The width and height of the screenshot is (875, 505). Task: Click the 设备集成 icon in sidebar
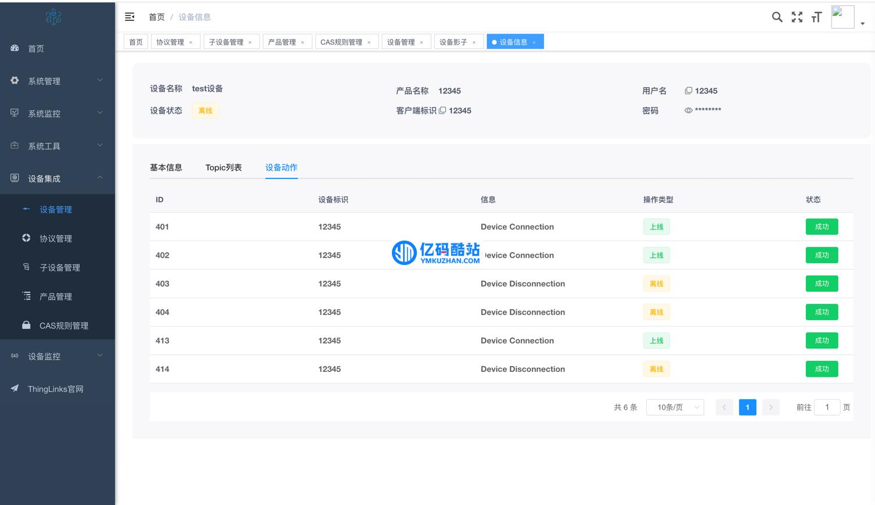coord(15,178)
